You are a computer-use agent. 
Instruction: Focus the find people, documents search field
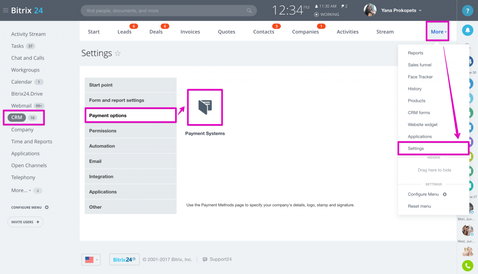(169, 11)
